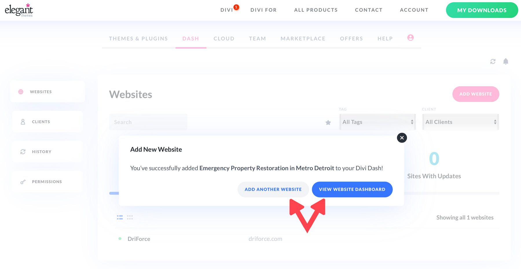The image size is (521, 269).
Task: Switch to the Cloud tab
Action: [224, 39]
